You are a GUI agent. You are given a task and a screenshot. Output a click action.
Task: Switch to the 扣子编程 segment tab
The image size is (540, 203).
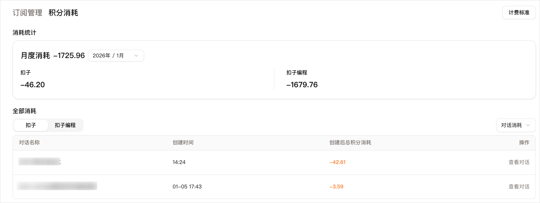65,125
